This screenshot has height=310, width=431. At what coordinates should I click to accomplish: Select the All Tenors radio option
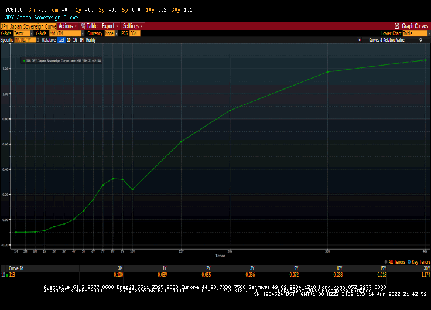point(386,262)
